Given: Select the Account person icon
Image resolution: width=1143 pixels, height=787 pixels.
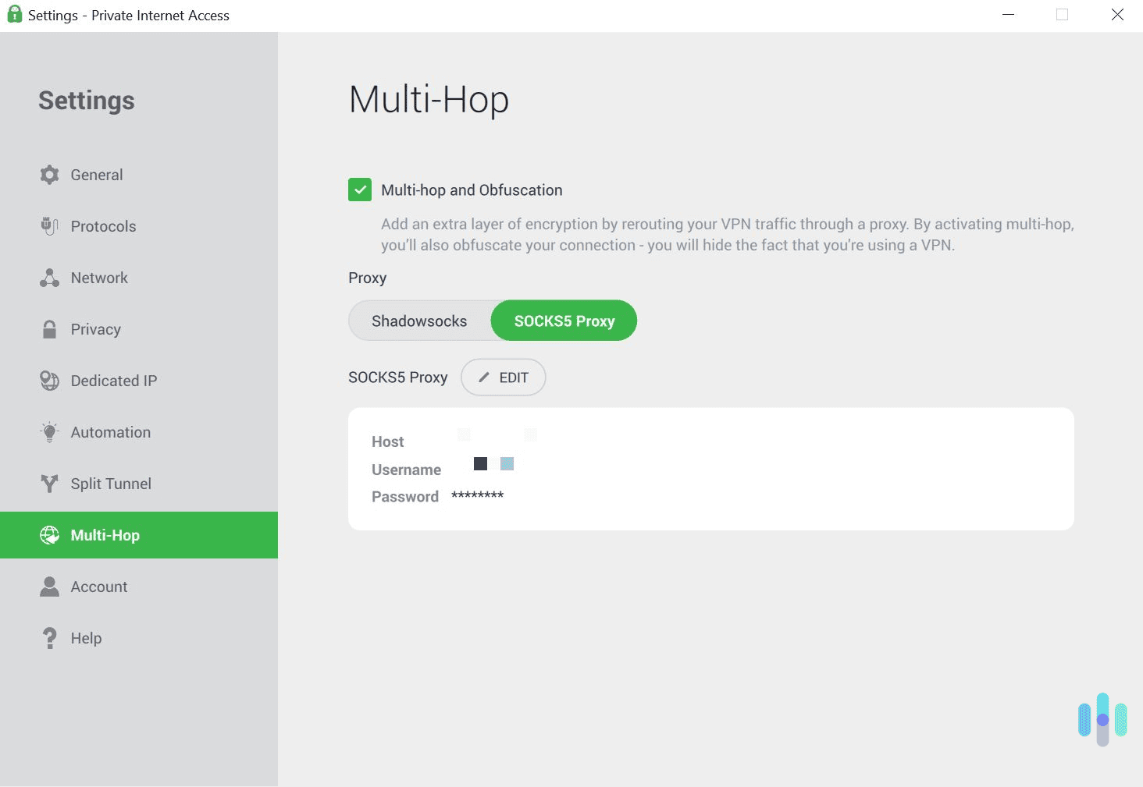Looking at the screenshot, I should coord(49,587).
